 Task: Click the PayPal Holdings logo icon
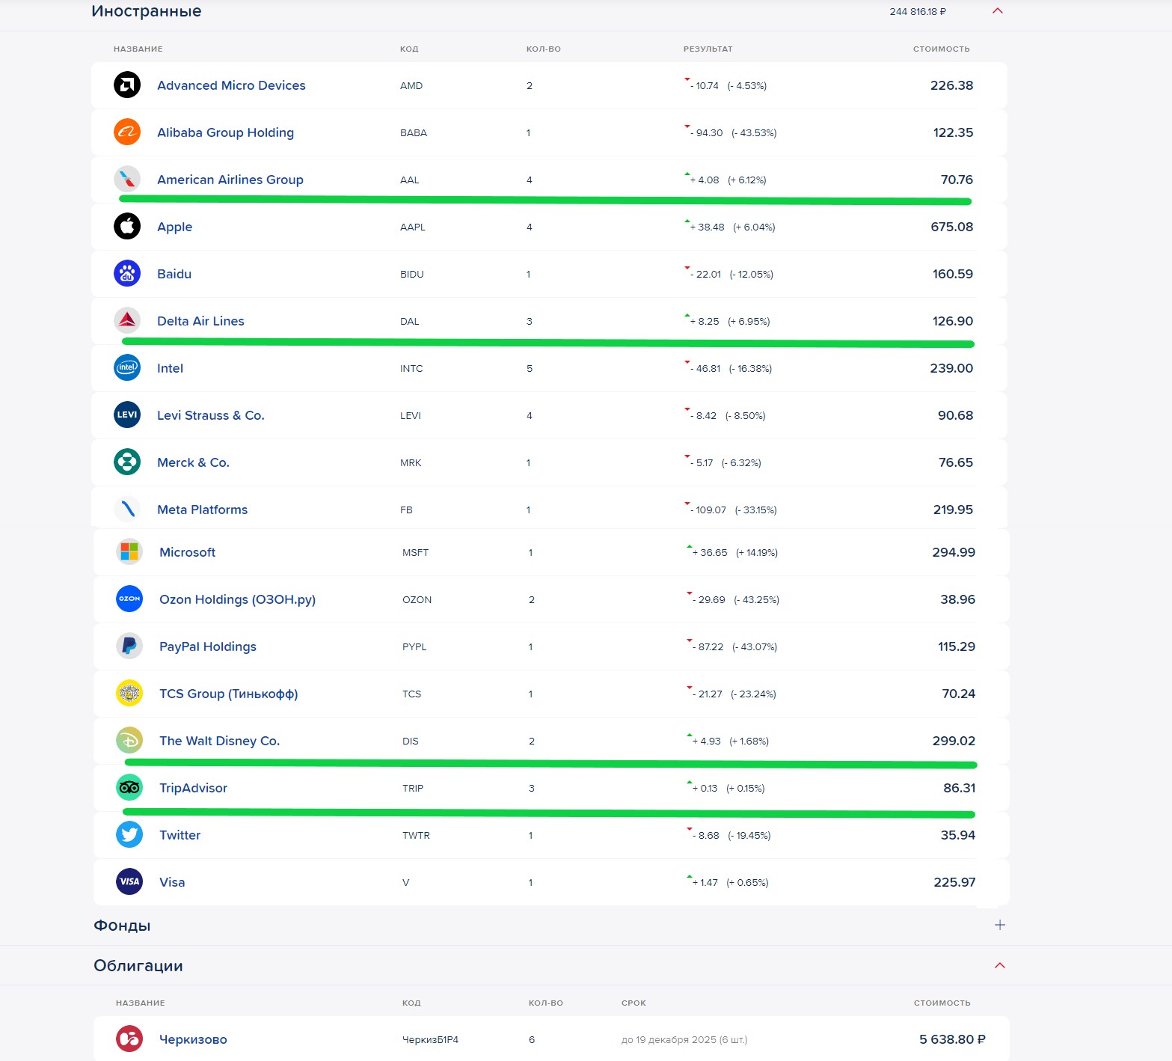click(x=129, y=646)
